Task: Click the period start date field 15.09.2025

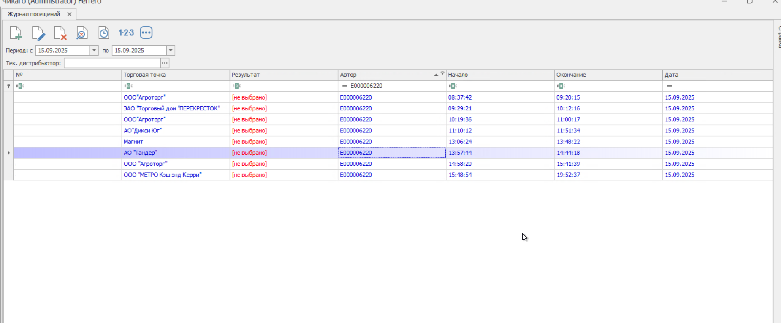Action: (x=63, y=51)
